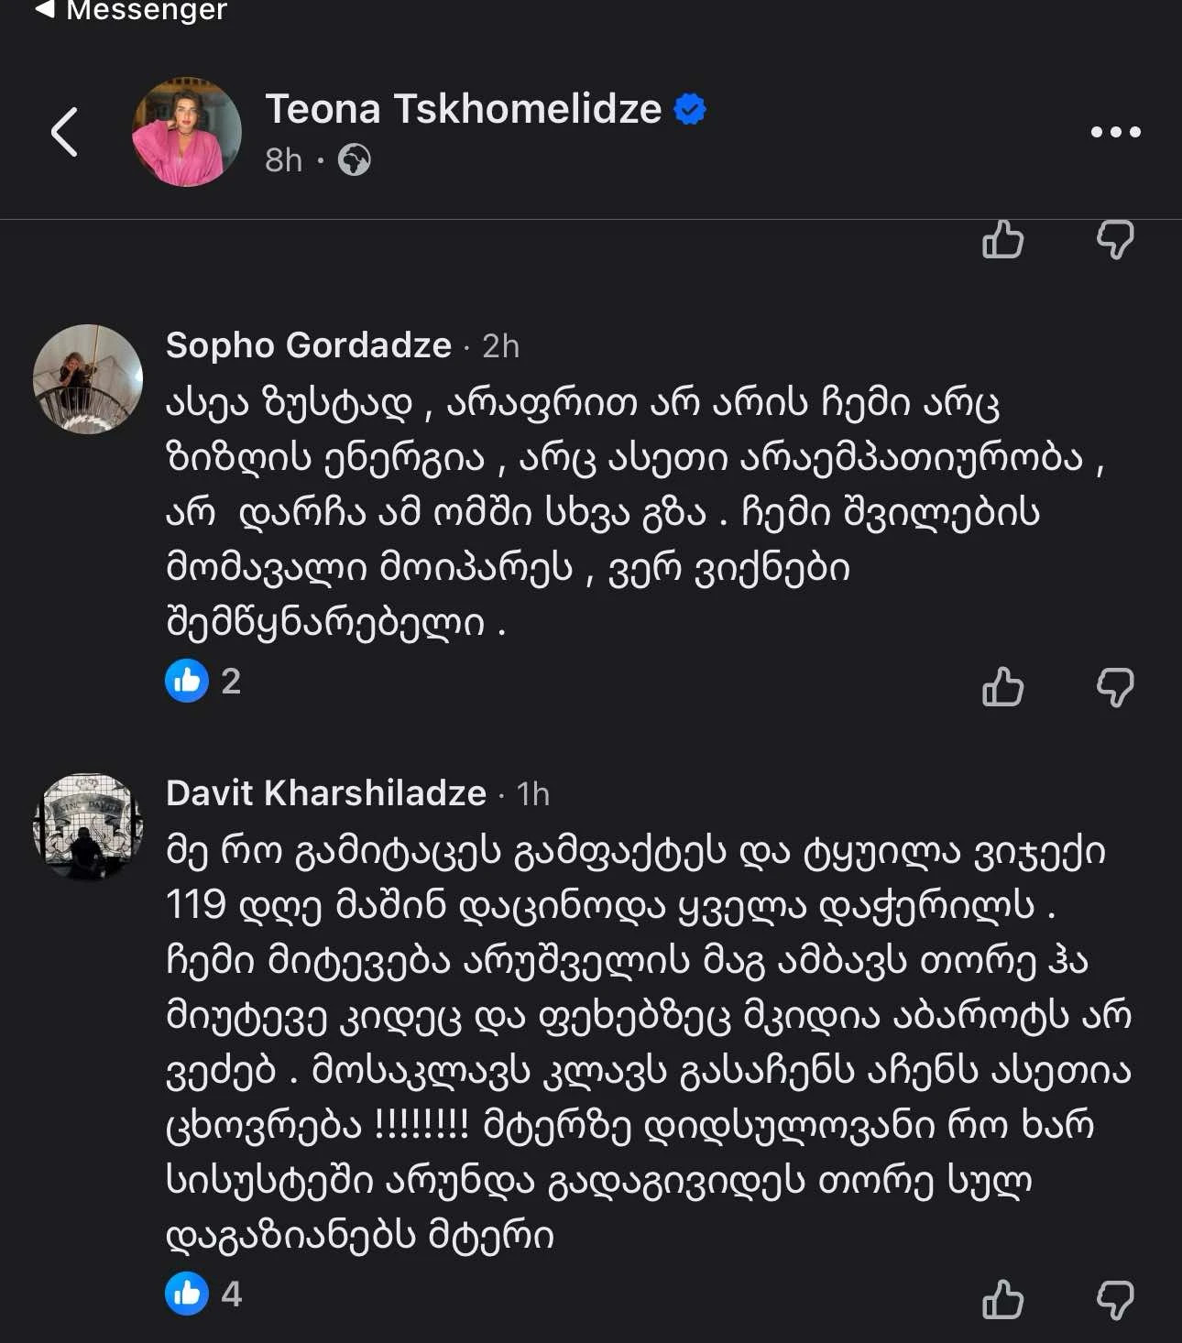Tap thumbs down on the topmost comment
The height and width of the screenshot is (1343, 1182).
[1115, 240]
